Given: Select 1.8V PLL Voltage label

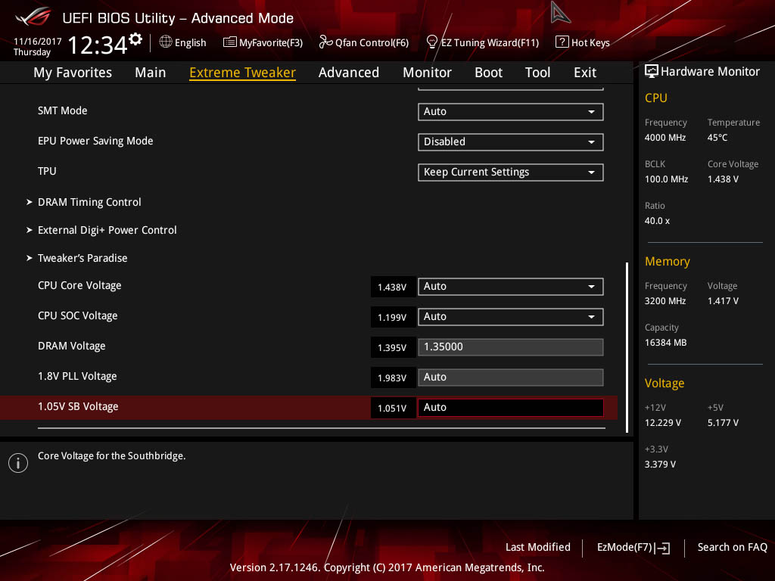Looking at the screenshot, I should coord(77,377).
